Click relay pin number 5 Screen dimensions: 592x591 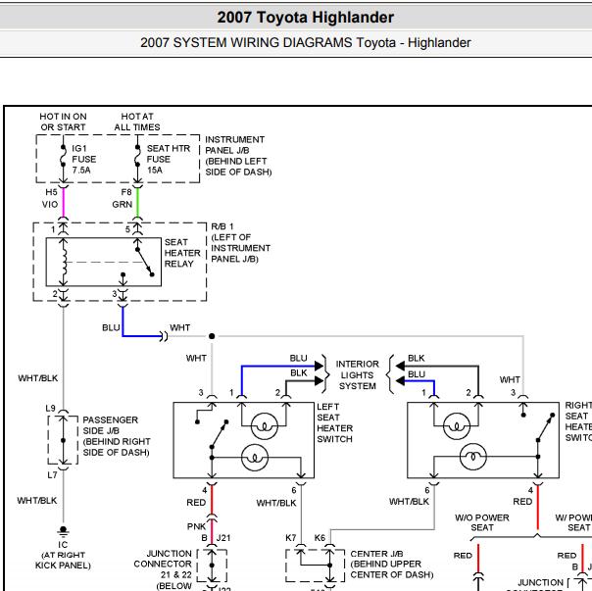127,229
